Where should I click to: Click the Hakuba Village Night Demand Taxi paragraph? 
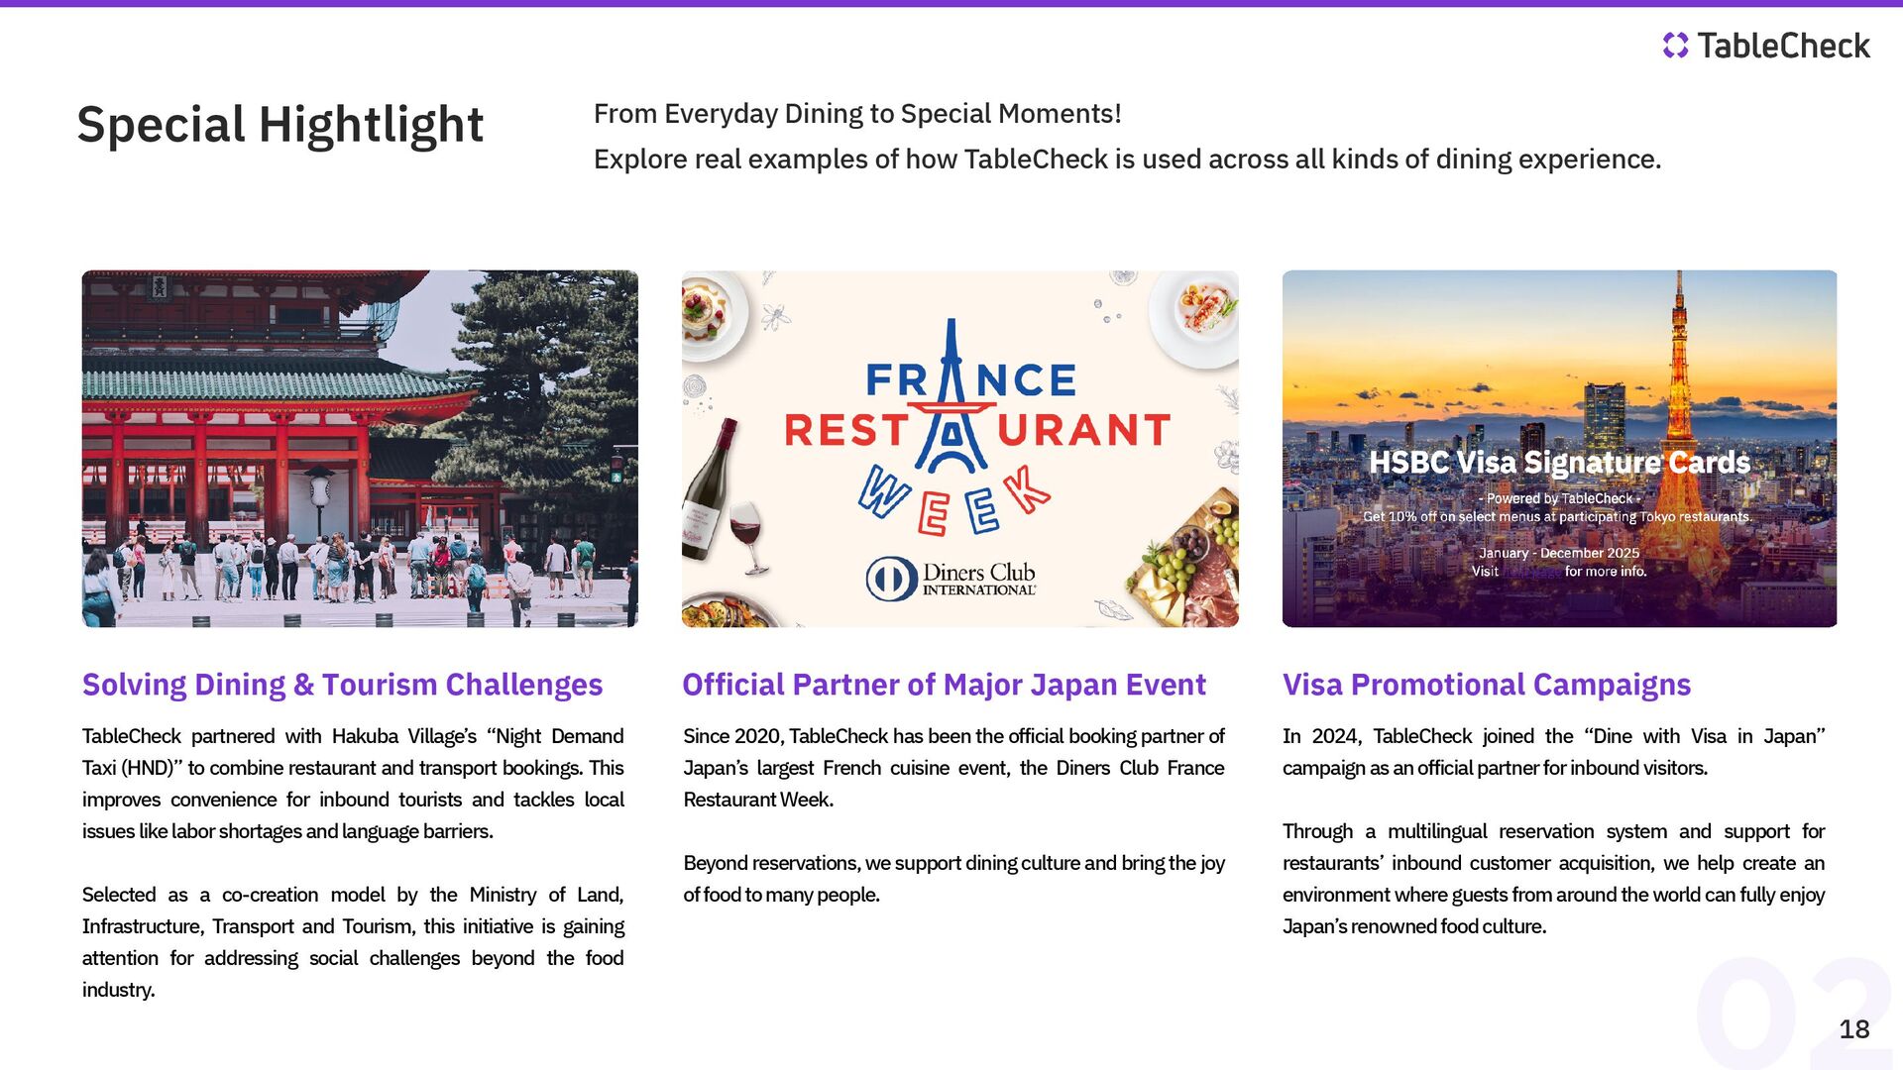(x=353, y=784)
